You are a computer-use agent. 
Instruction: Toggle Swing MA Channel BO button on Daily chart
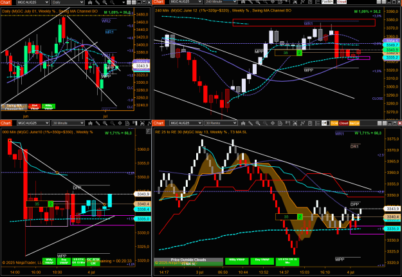point(14,107)
